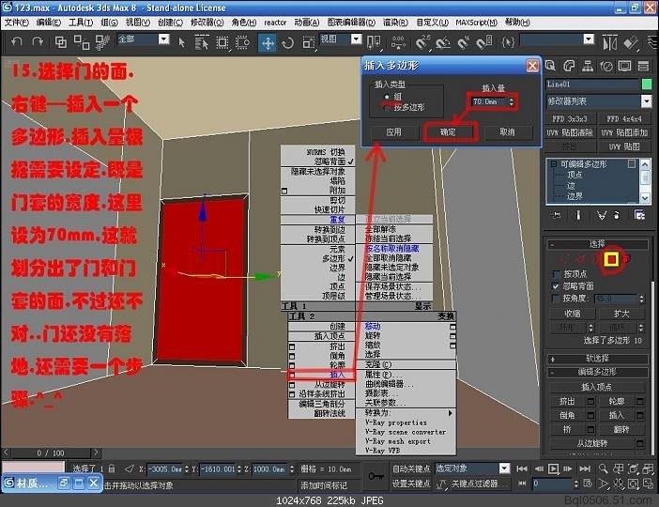Click the Undo arrow in toolbar
This screenshot has height=507, width=659.
pyautogui.click(x=17, y=41)
